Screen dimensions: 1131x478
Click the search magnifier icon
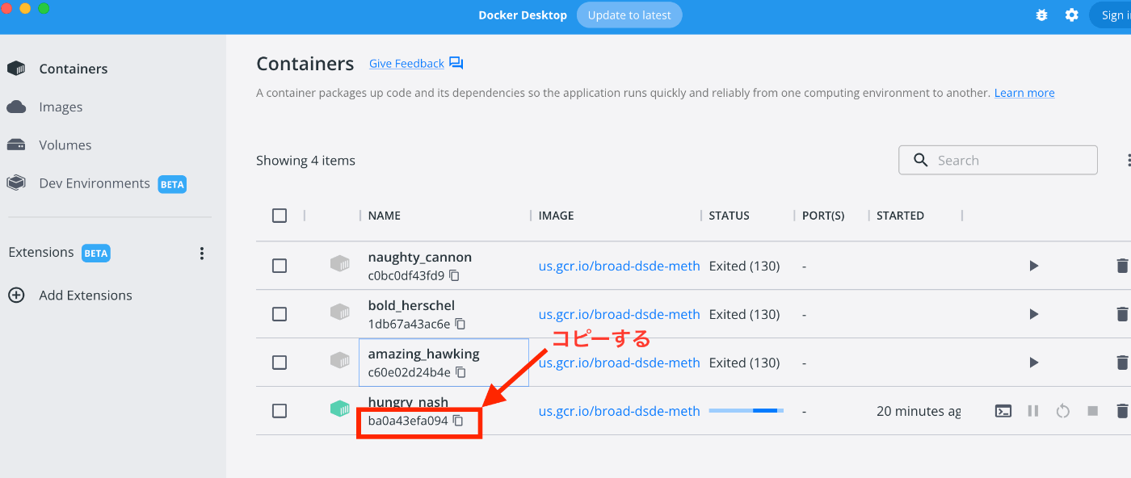[x=921, y=160]
